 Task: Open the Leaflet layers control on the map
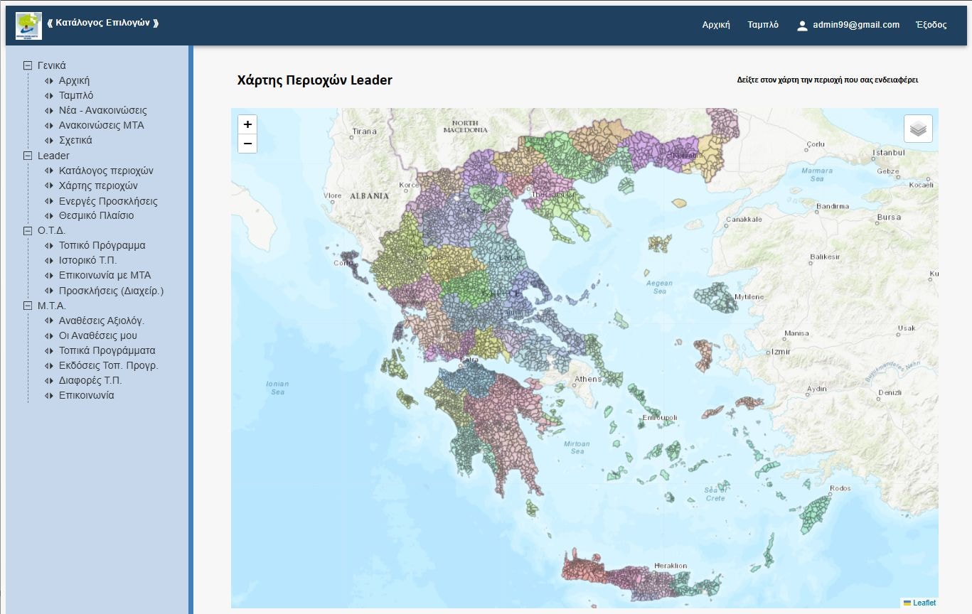coord(917,128)
